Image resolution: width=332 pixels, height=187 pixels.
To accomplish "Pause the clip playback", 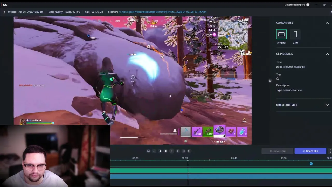I will (171, 151).
